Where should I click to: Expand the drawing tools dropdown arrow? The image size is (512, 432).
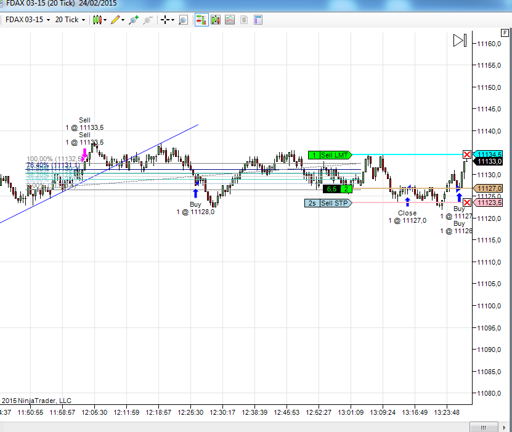(123, 20)
